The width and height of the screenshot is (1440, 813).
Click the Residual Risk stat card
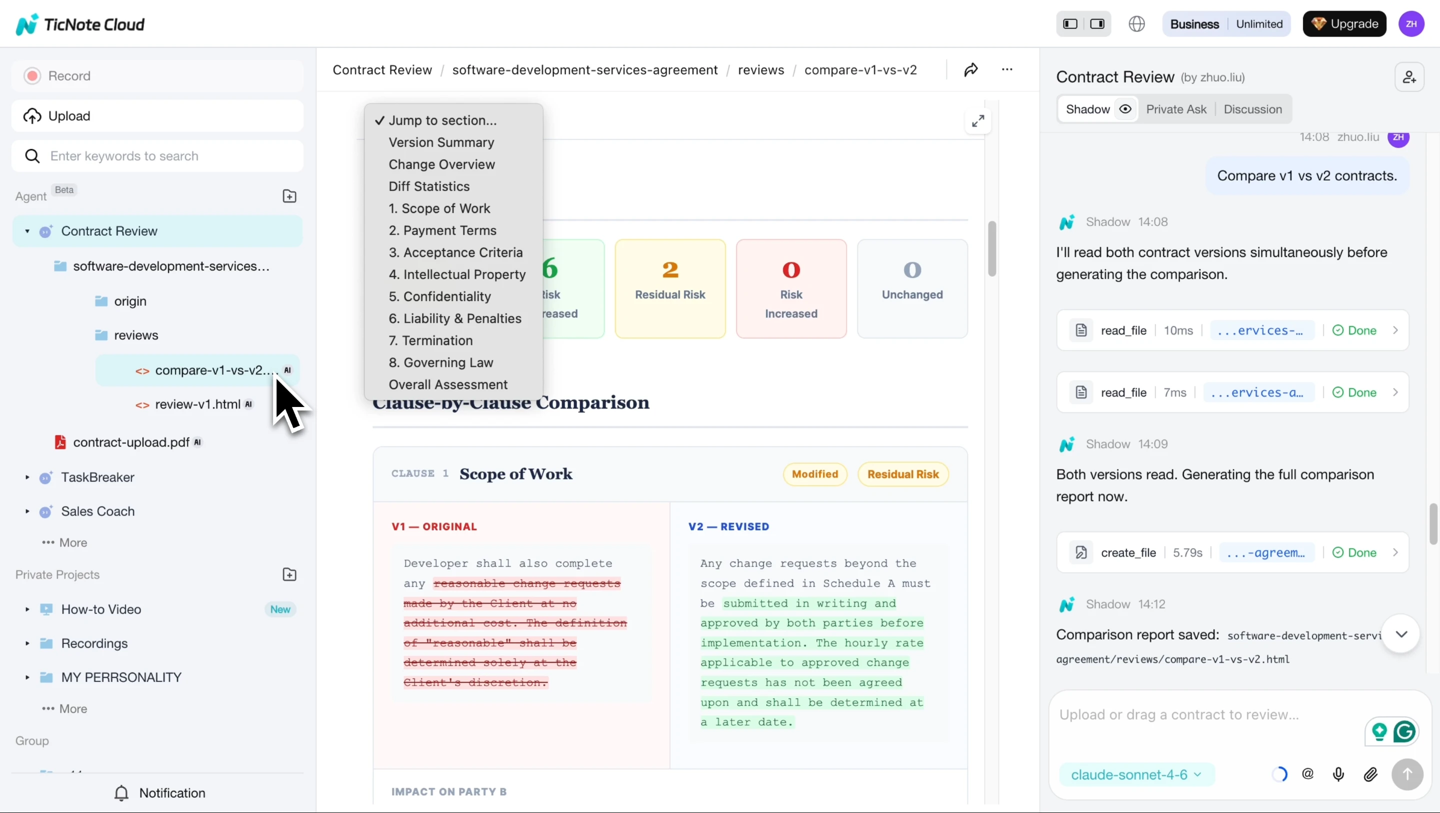[670, 288]
